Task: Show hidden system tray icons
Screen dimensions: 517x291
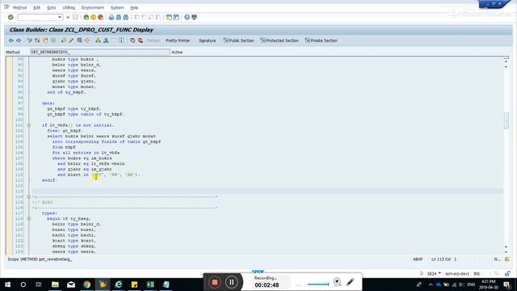Action: point(431,285)
